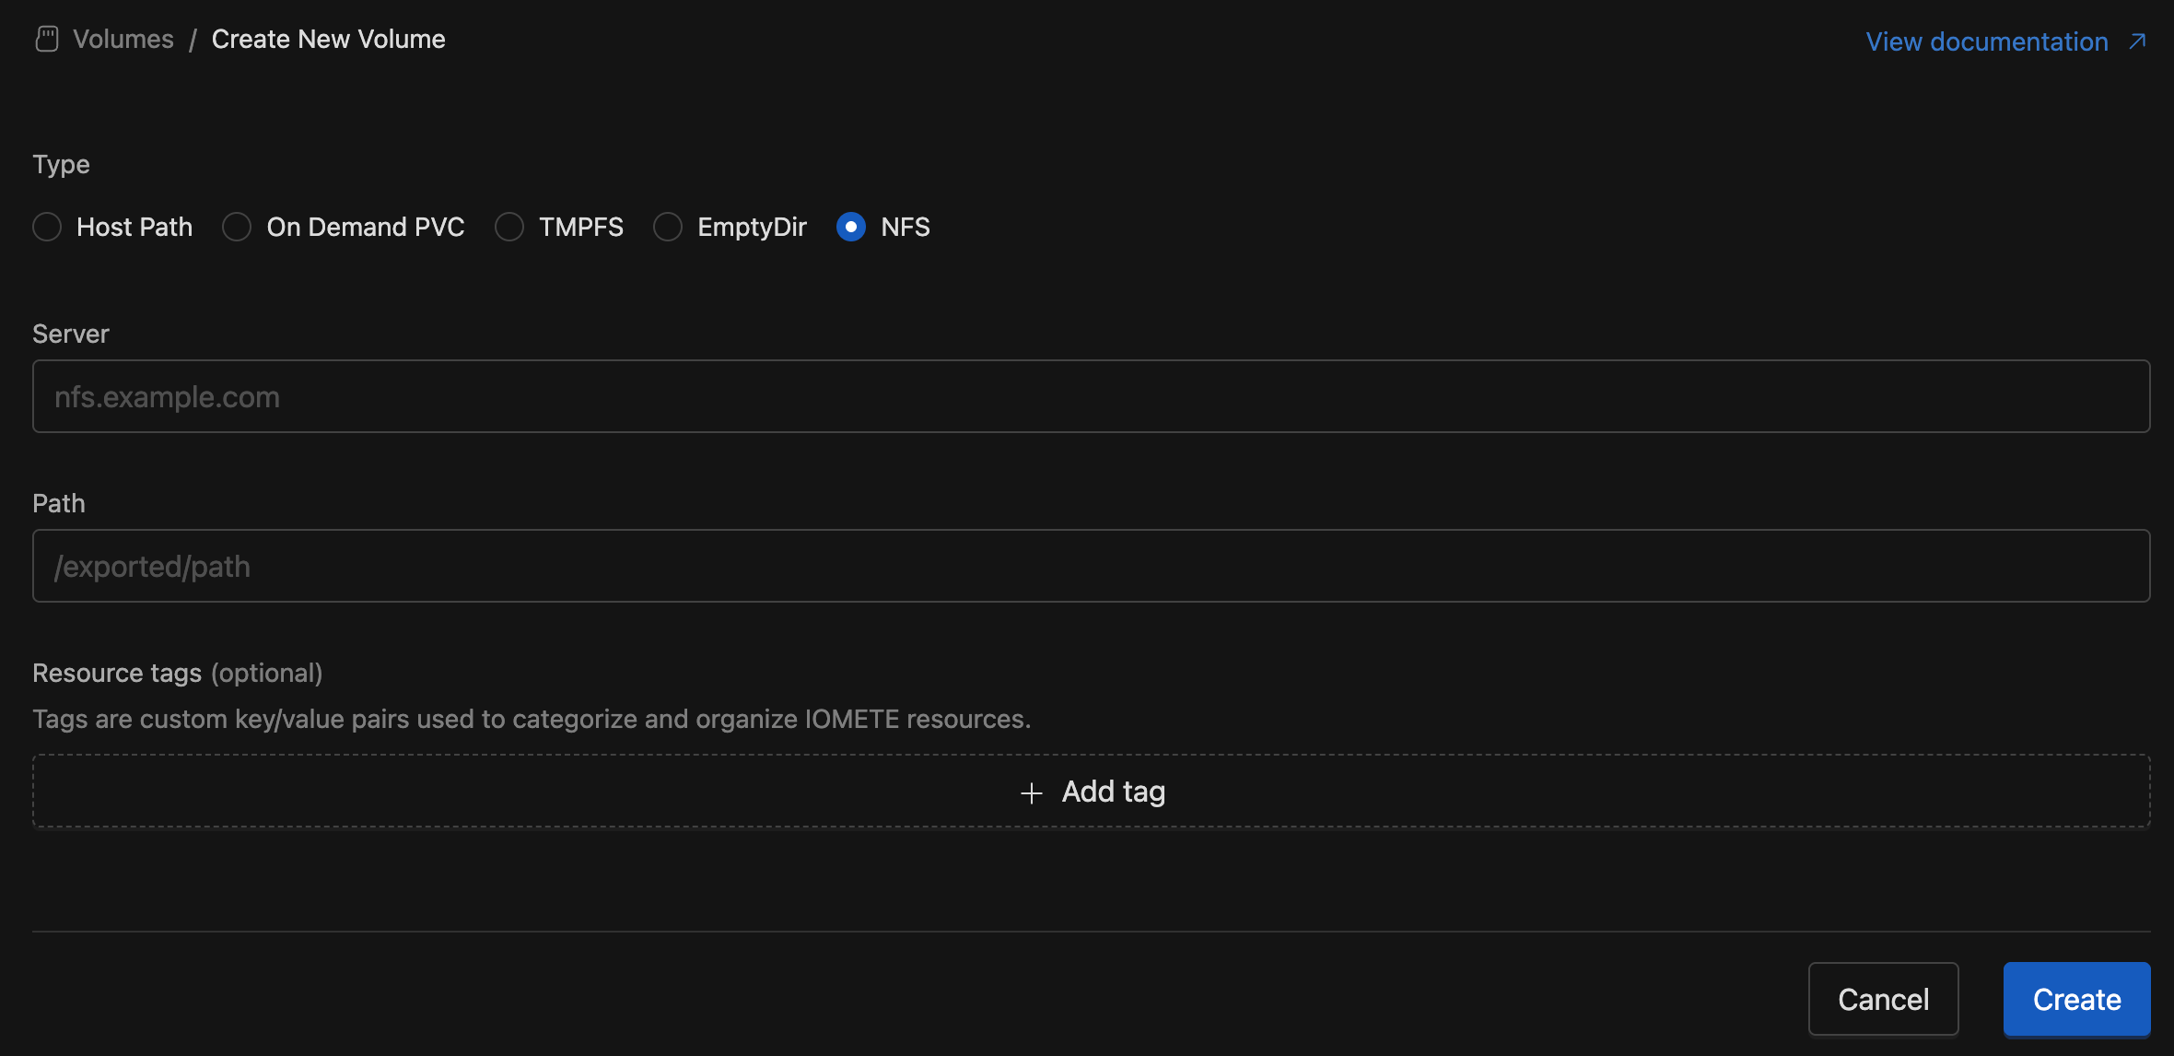
Task: Select the TMPFS volume type
Action: tap(509, 227)
